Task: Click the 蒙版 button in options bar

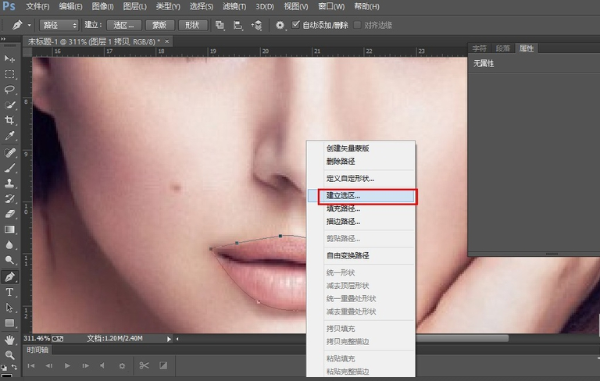Action: pos(159,25)
